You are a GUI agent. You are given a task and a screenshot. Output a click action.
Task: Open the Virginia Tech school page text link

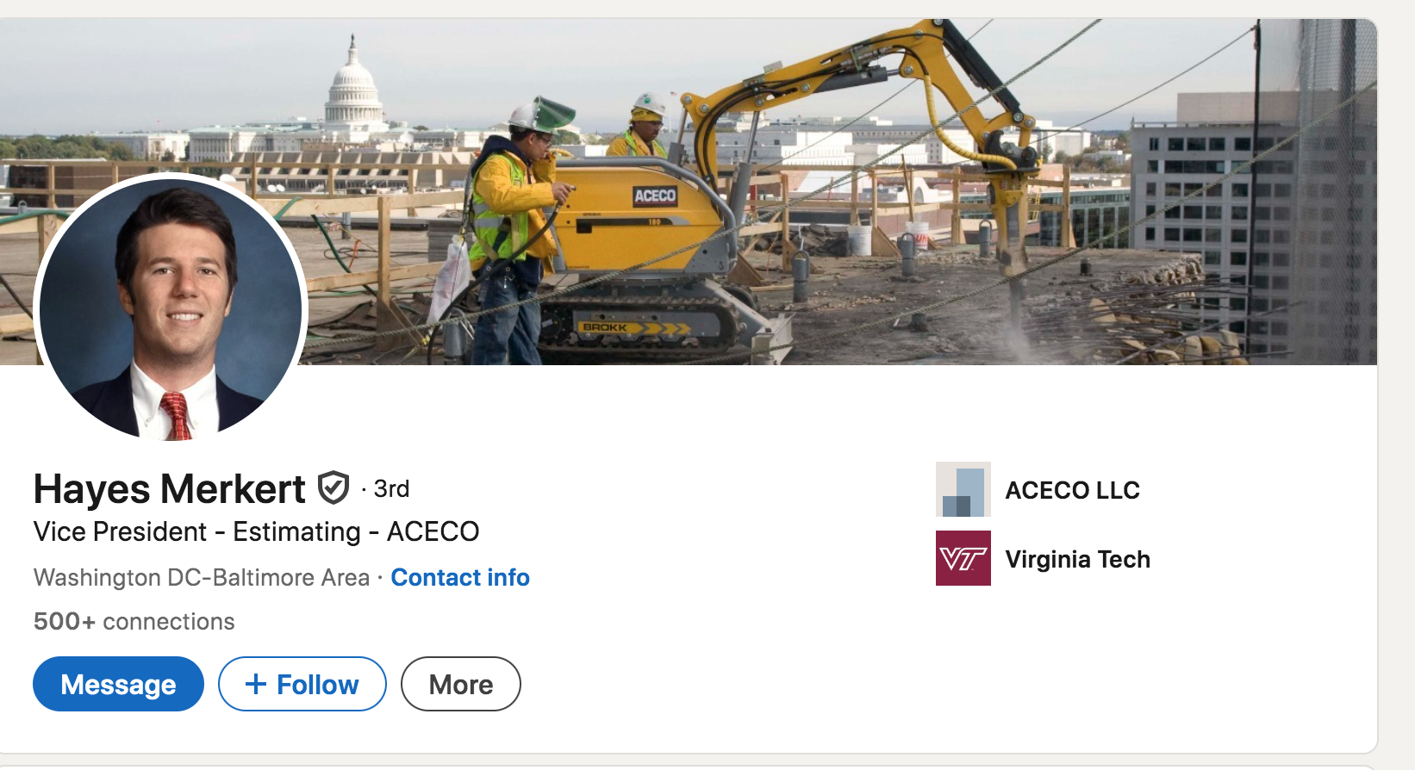(x=1077, y=559)
